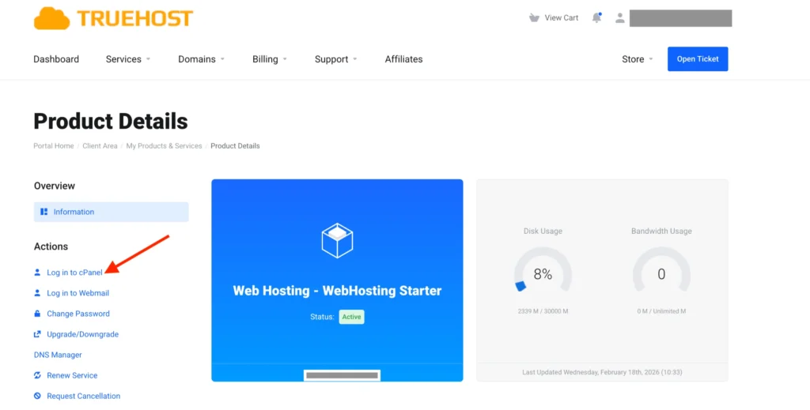Click the ban icon beside Request Cancellation

[x=37, y=396]
